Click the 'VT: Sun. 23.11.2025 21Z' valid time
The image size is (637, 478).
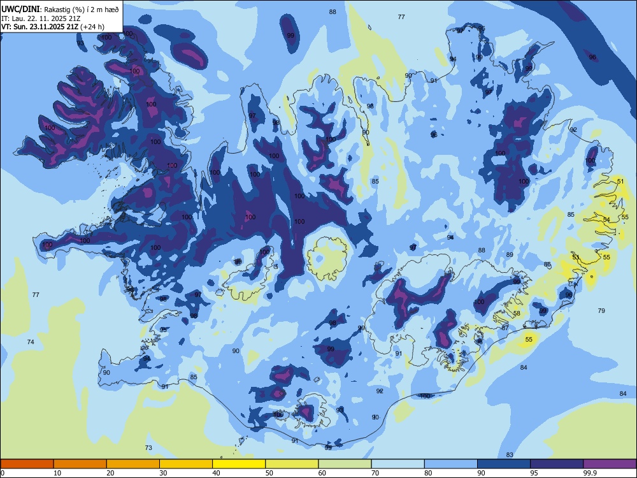pos(39,27)
